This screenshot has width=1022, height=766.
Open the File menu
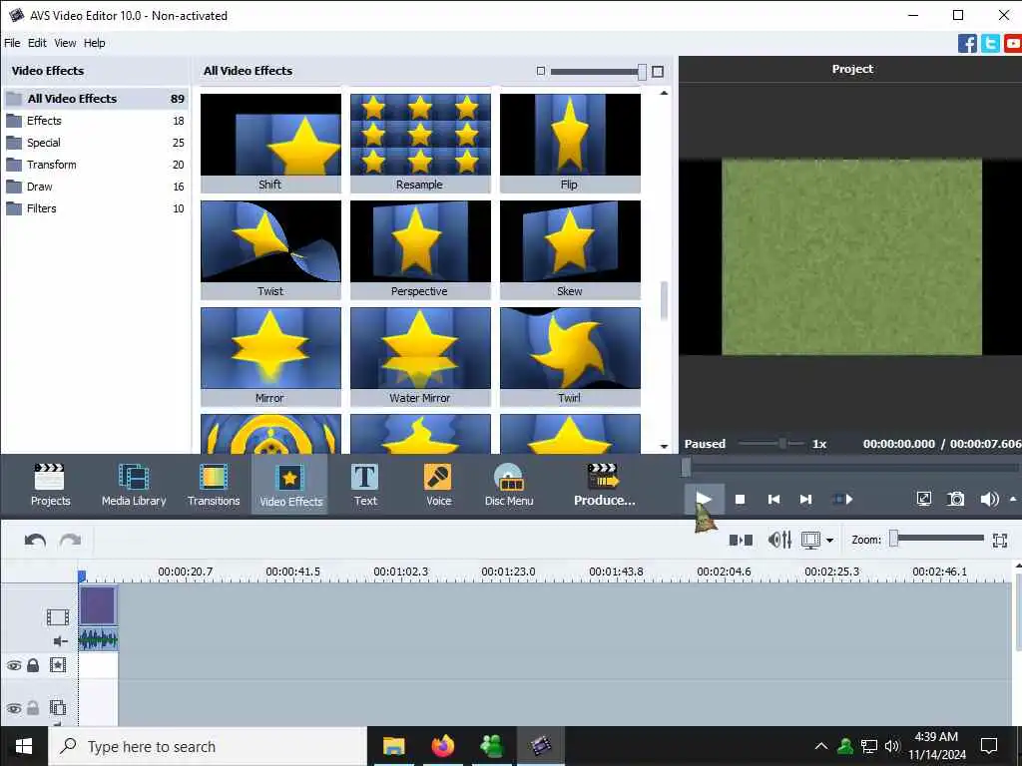pos(12,43)
